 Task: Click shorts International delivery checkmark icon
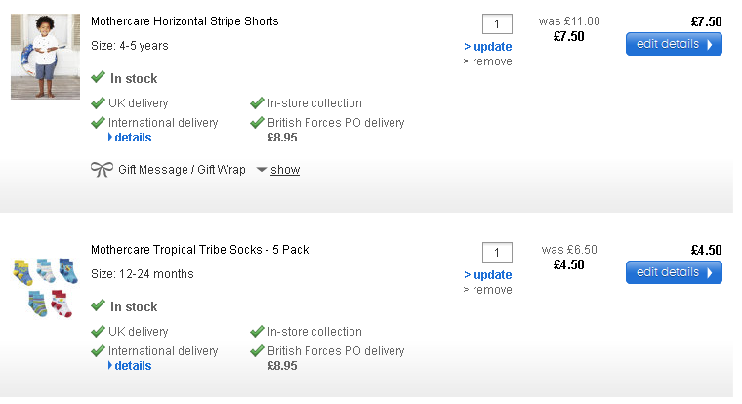[x=98, y=123]
